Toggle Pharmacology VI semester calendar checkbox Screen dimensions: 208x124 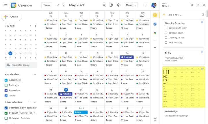pyautogui.click(x=6, y=108)
